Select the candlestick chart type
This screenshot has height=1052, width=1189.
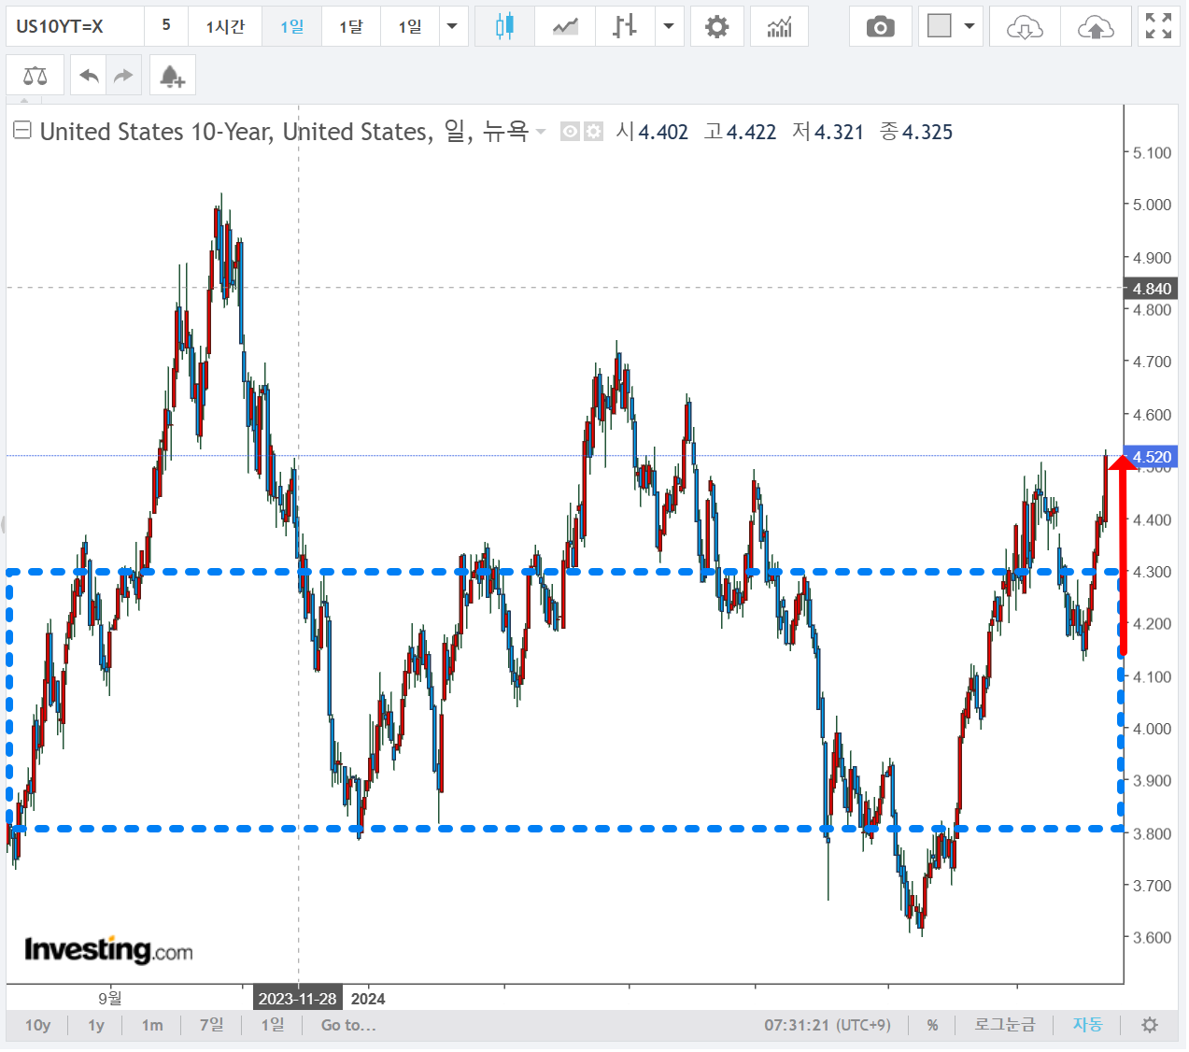(504, 27)
